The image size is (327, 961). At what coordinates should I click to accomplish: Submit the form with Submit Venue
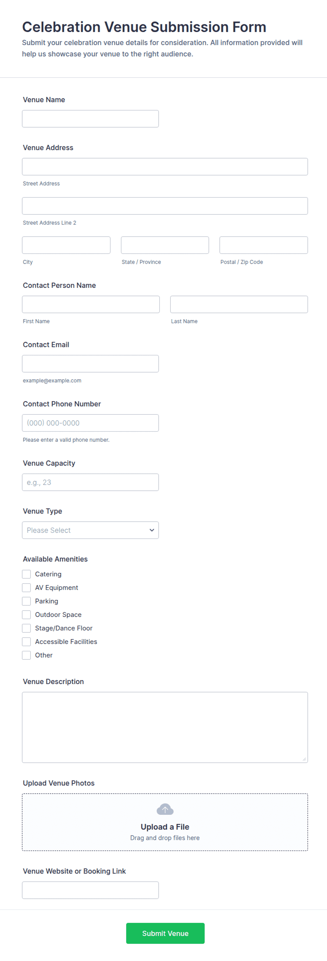pyautogui.click(x=165, y=933)
